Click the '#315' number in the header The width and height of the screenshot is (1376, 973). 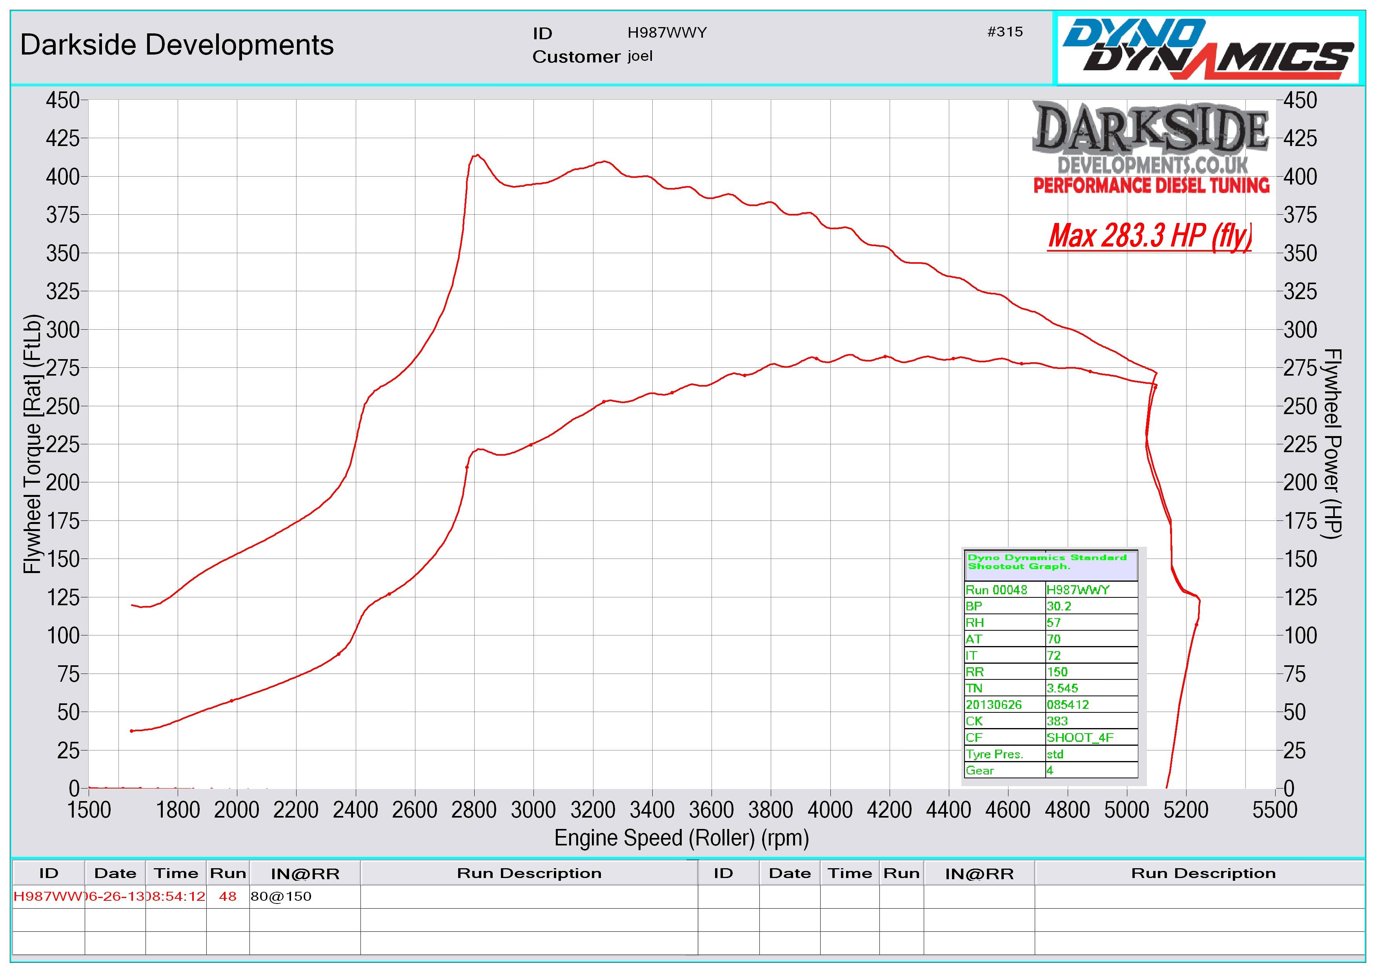pos(1005,32)
